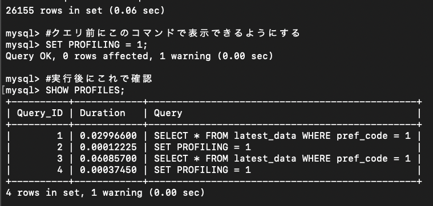Click the Japanese comment #実行後にこれで確認
Viewport: 433px width, 206px height.
pos(99,79)
